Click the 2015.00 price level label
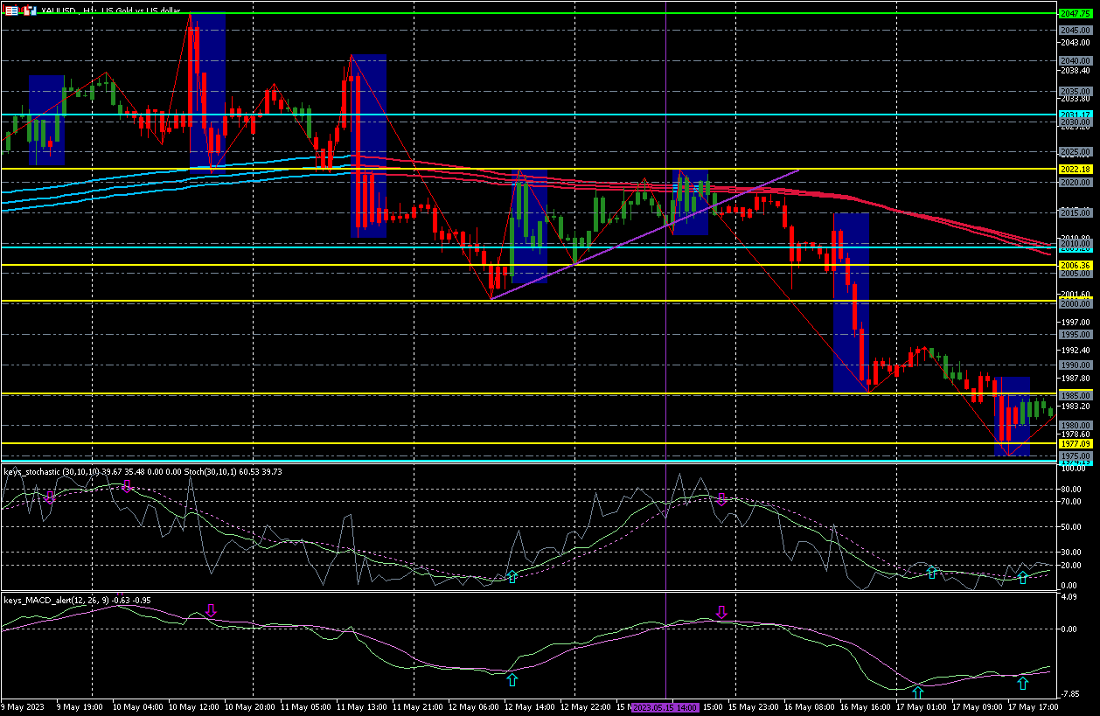This screenshot has height=716, width=1100. pos(1074,212)
